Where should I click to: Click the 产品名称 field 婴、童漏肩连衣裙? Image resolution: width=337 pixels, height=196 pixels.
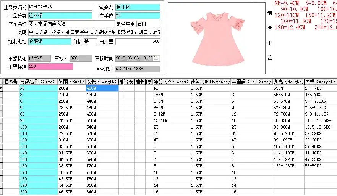71,24
